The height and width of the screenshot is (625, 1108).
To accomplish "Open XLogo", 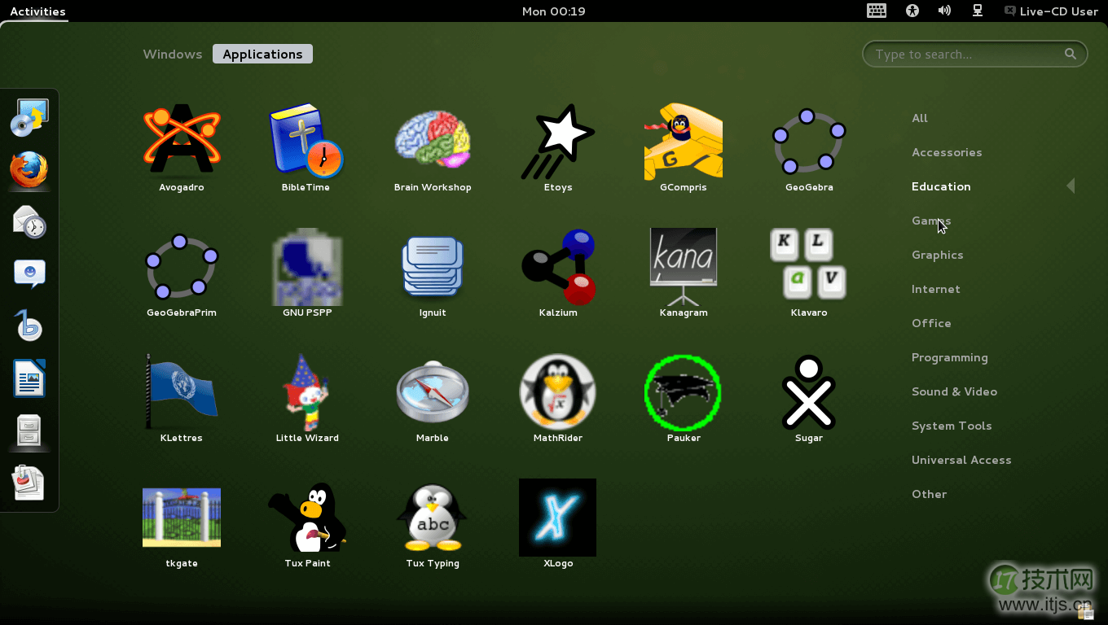I will coord(558,522).
